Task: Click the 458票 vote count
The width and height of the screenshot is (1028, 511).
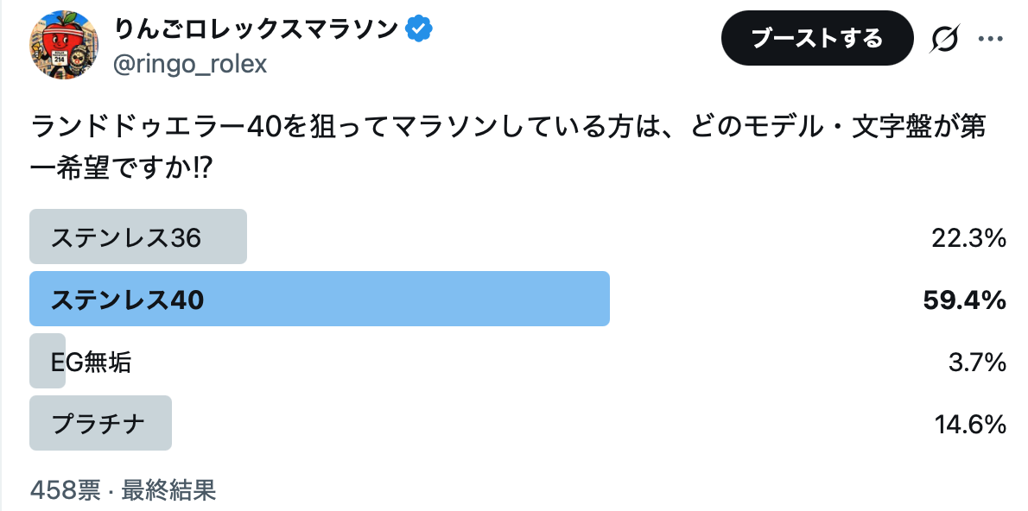Action: coord(65,490)
